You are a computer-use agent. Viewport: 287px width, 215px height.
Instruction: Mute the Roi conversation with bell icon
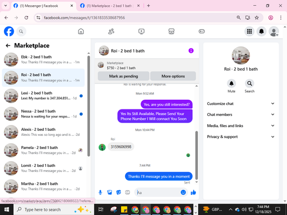[231, 84]
